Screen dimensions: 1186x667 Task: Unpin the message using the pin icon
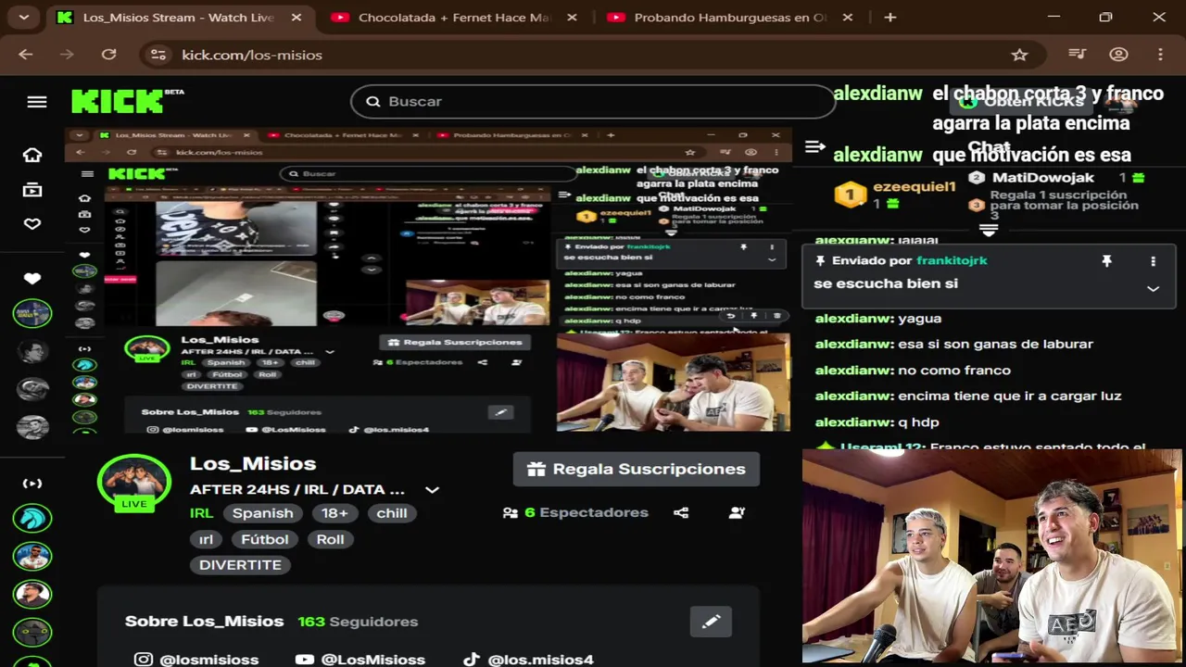(x=1106, y=262)
